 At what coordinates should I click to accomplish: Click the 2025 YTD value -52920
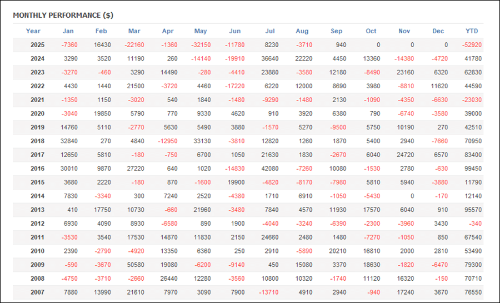(472, 45)
